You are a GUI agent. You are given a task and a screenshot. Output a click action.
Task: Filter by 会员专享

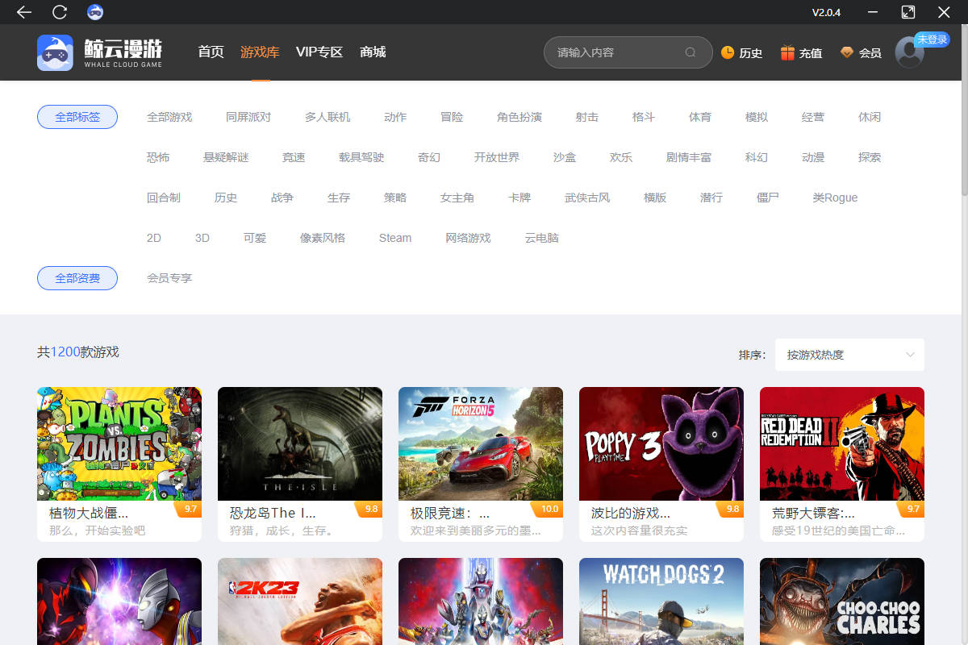[x=169, y=278]
